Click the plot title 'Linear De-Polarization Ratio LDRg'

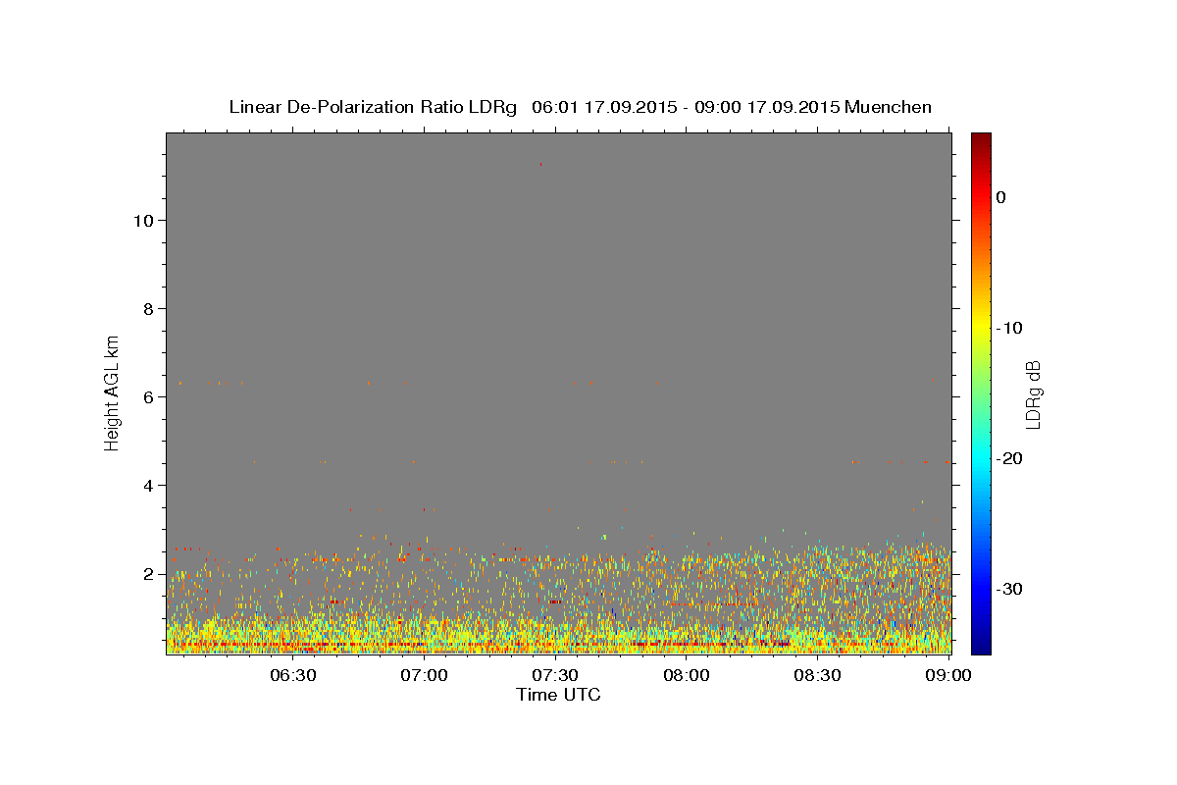pos(373,107)
